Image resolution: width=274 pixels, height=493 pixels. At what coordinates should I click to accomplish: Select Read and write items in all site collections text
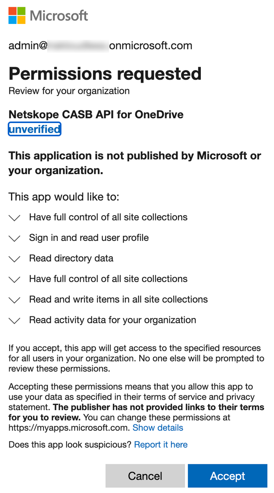pyautogui.click(x=118, y=299)
